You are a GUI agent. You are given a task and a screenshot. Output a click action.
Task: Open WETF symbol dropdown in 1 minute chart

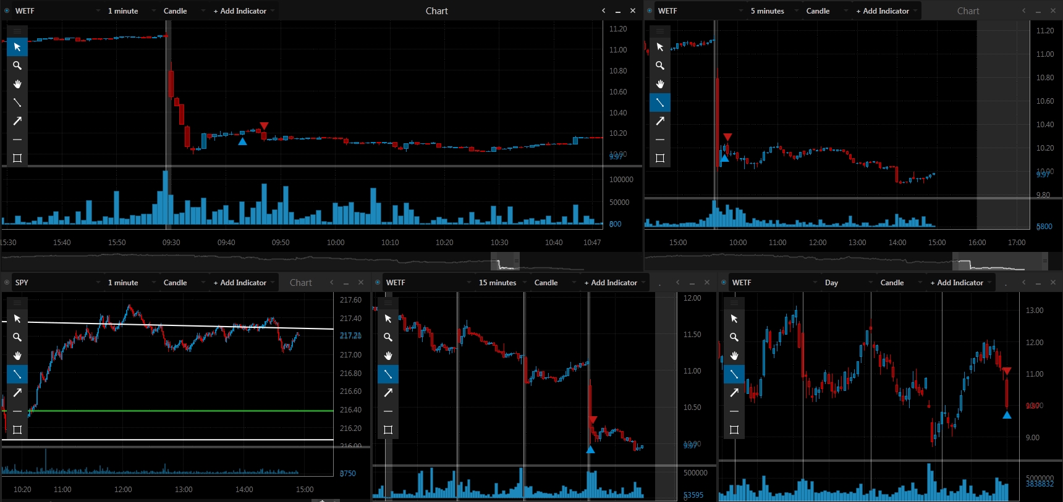point(58,11)
